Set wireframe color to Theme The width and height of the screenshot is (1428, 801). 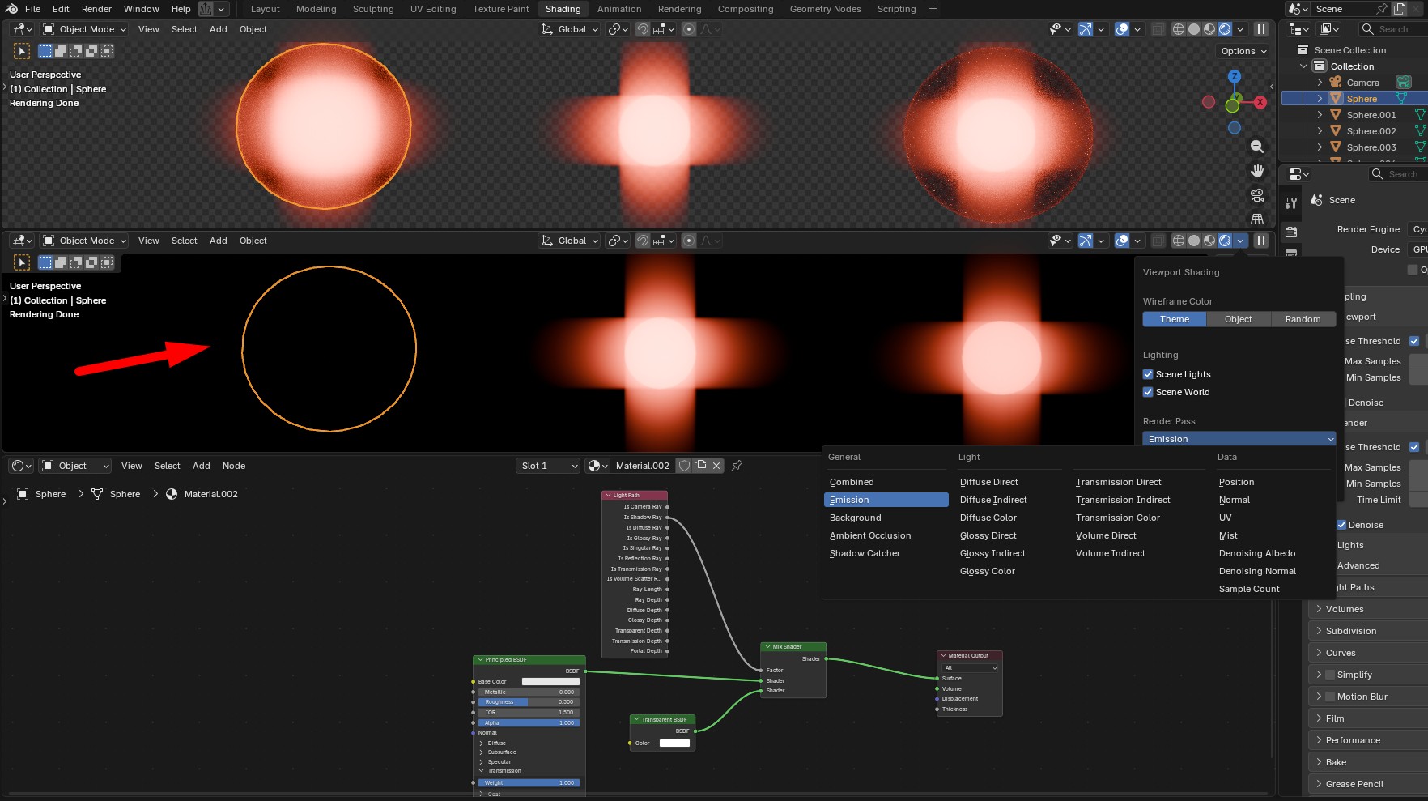click(1175, 319)
